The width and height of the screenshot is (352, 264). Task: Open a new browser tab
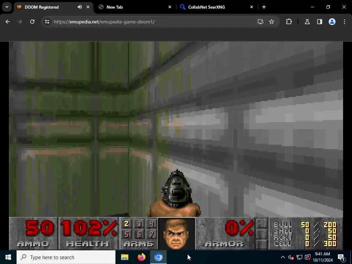(264, 7)
